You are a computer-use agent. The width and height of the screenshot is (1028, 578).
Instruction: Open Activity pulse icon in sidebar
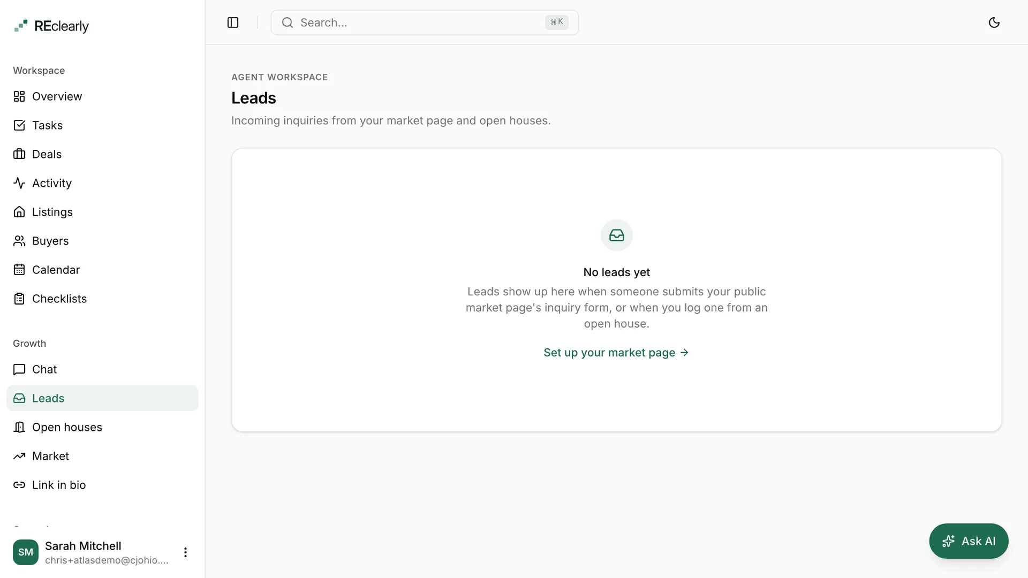[x=19, y=183]
